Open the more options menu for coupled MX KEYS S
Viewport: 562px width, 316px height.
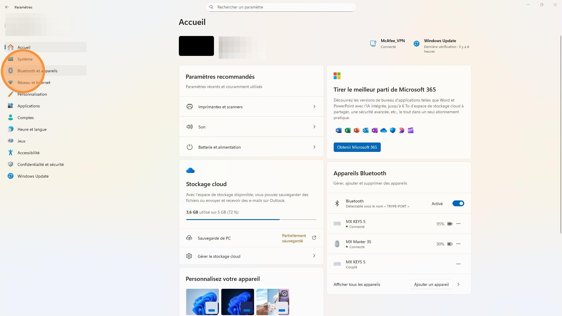pos(458,264)
